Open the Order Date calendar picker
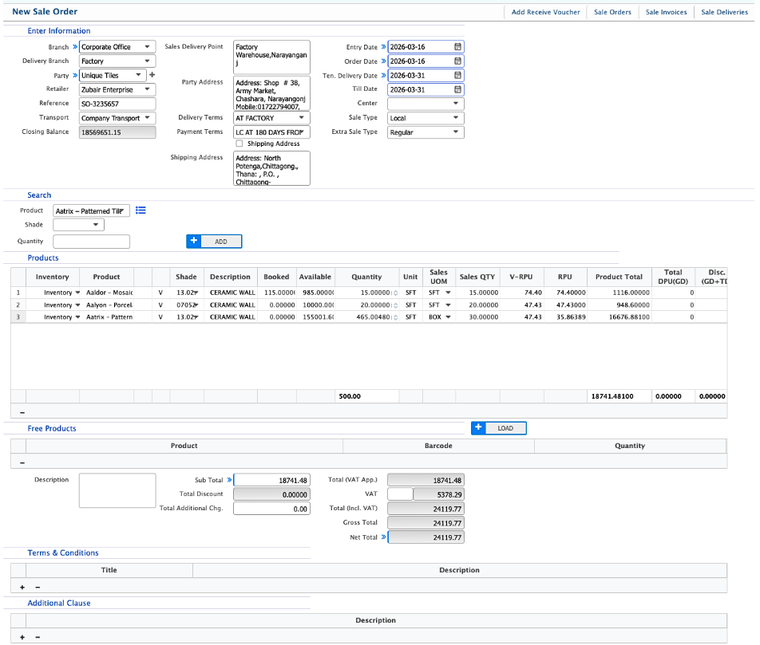 (x=457, y=61)
